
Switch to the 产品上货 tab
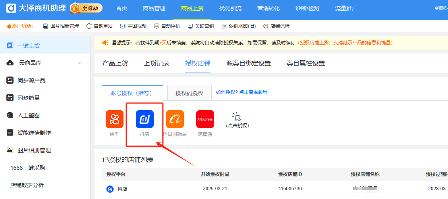[115, 63]
